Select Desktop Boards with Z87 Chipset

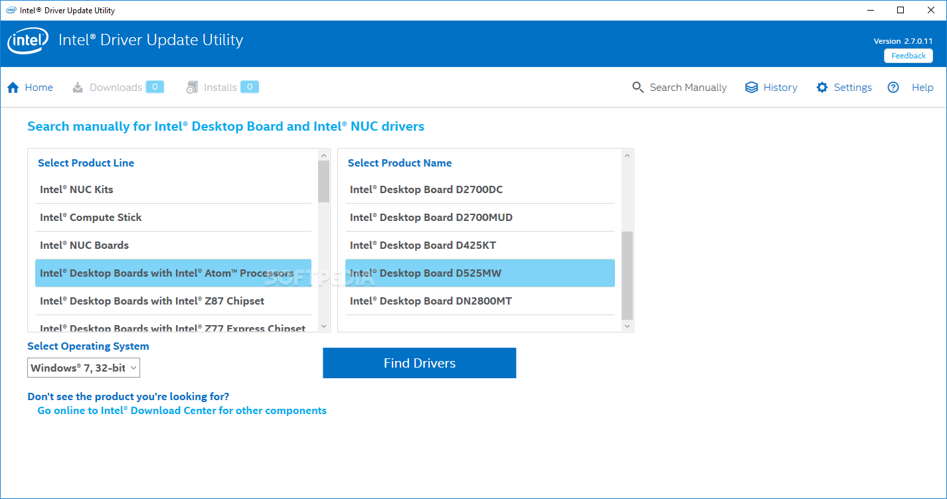click(x=173, y=301)
